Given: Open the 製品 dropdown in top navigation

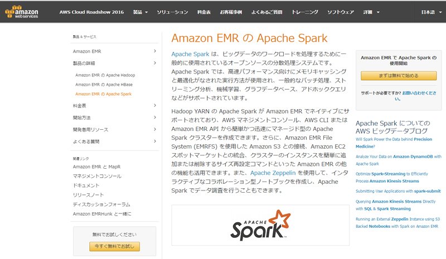Looking at the screenshot, I should tap(140, 12).
